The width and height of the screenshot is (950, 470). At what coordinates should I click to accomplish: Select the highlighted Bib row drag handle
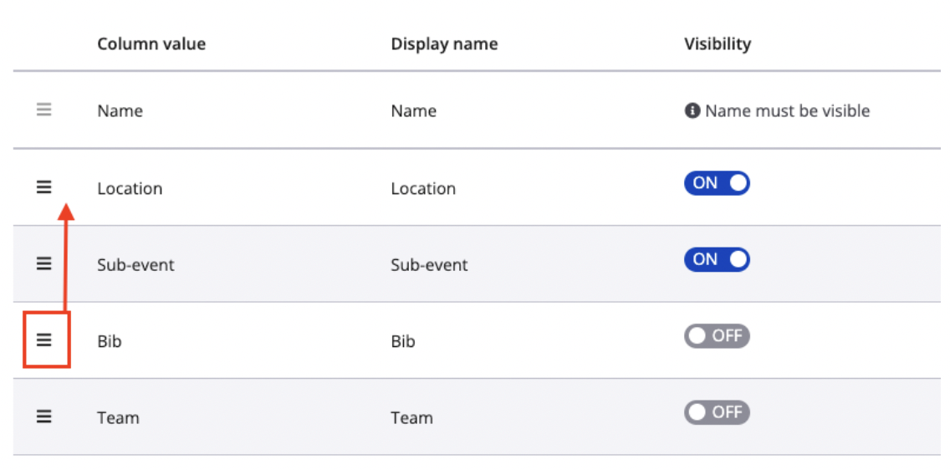tap(44, 340)
